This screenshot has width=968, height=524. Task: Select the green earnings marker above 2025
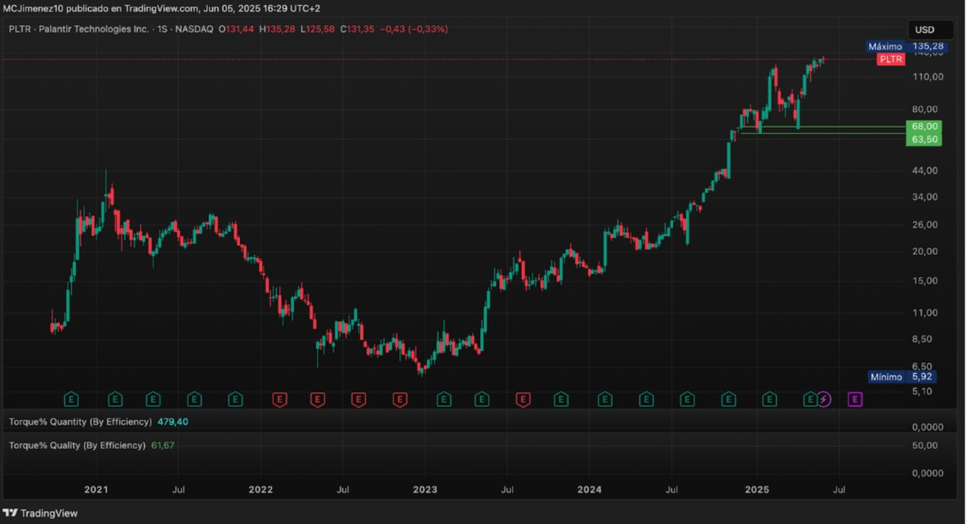[x=769, y=400]
